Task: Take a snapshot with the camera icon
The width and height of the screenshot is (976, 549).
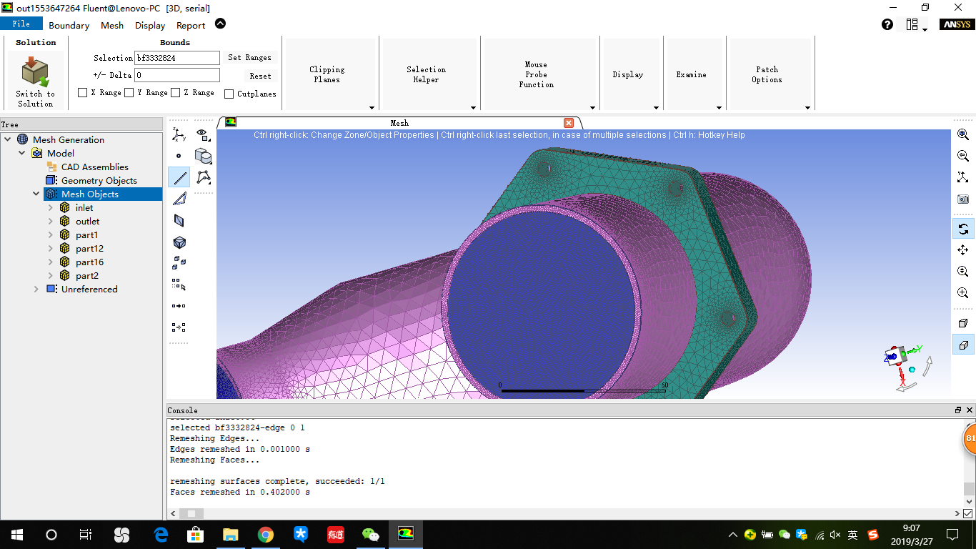Action: pos(963,199)
